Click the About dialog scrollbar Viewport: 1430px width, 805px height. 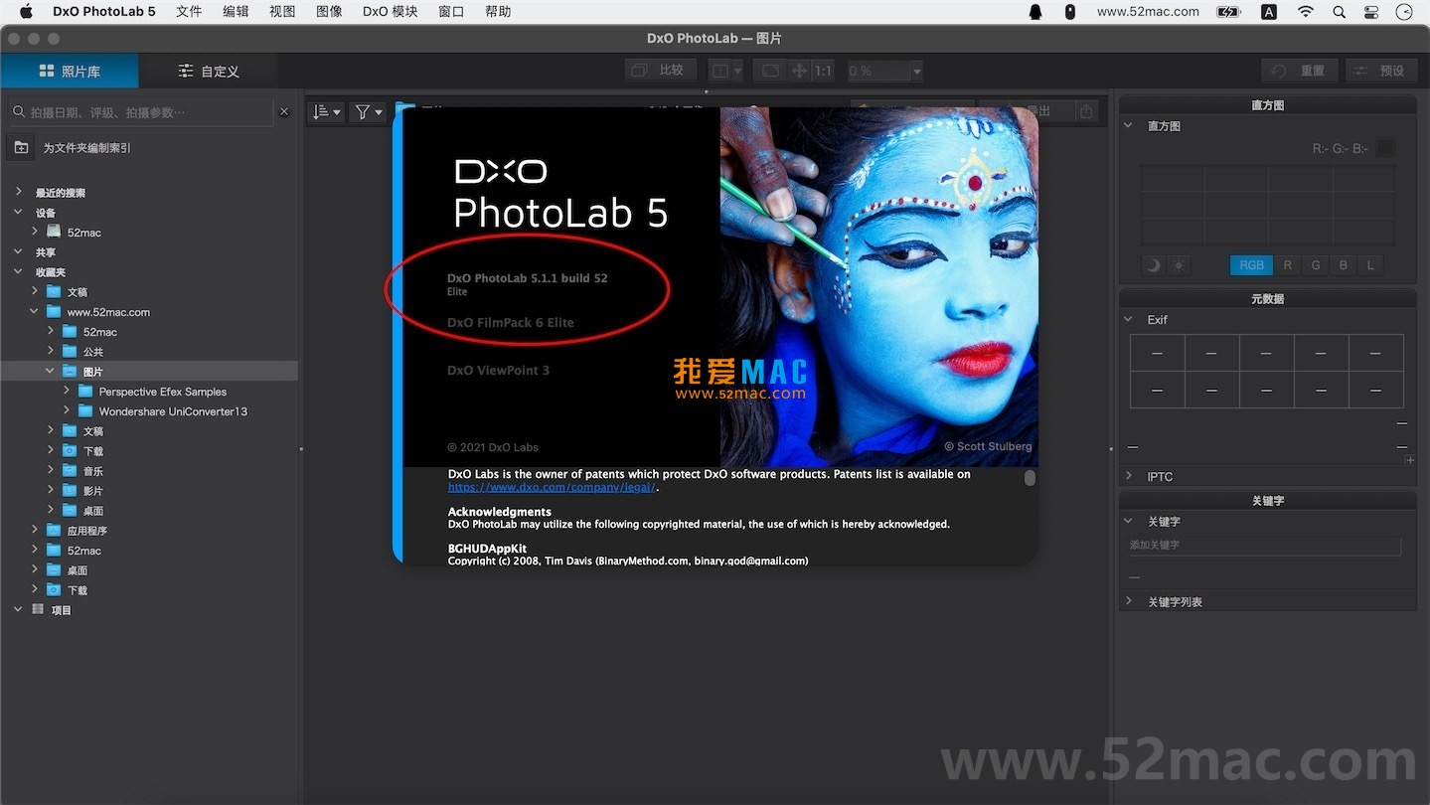[x=1030, y=478]
